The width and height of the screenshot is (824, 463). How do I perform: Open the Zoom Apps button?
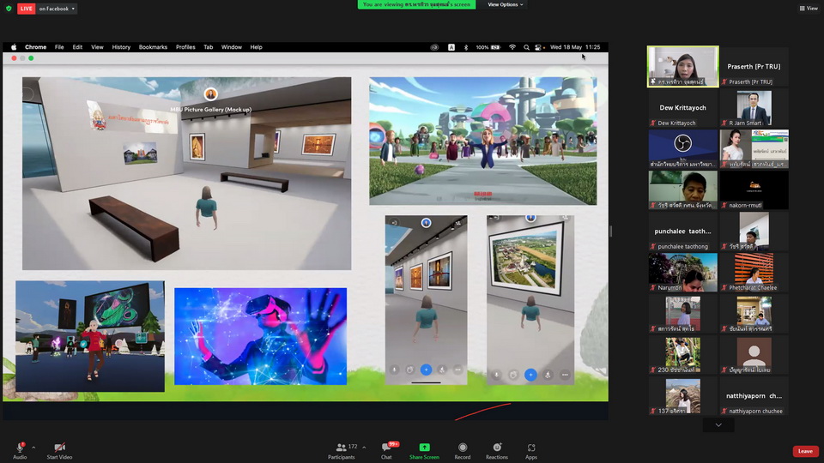click(531, 450)
